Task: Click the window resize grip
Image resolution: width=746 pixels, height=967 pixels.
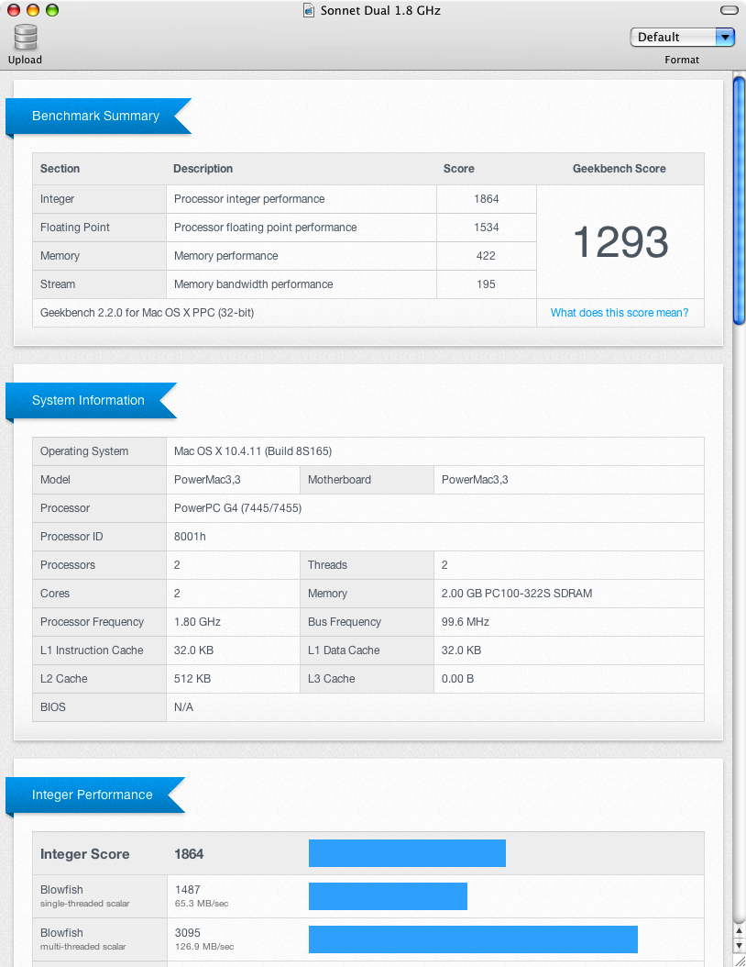Action: [740, 961]
